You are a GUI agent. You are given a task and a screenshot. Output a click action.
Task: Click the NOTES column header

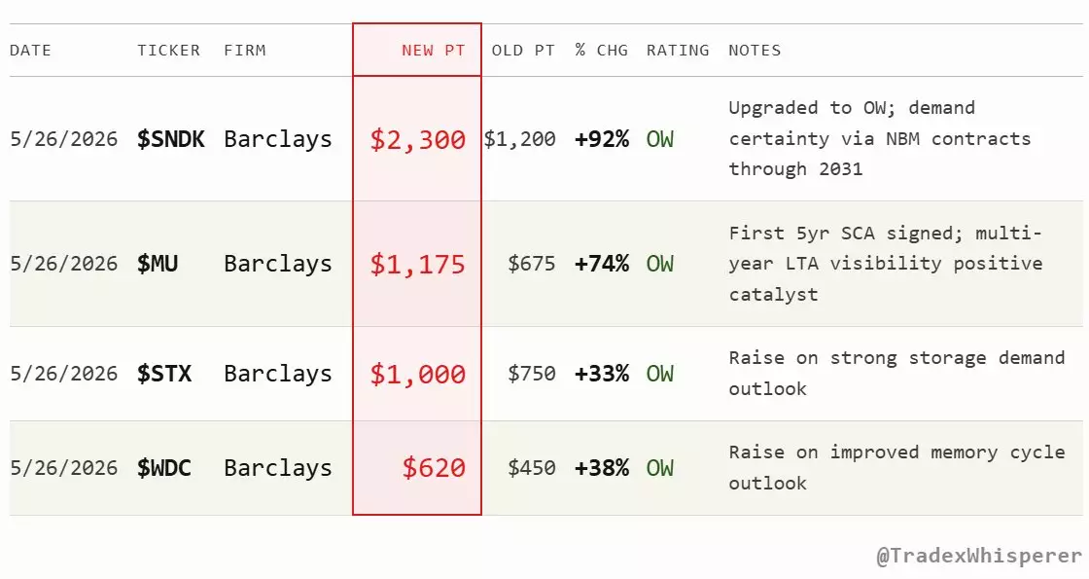[x=755, y=50]
